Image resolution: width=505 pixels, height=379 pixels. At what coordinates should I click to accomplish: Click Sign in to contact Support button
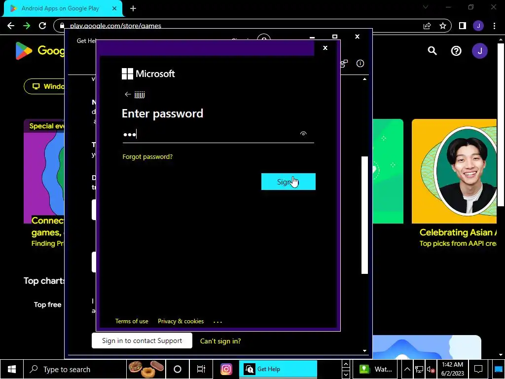click(x=142, y=341)
